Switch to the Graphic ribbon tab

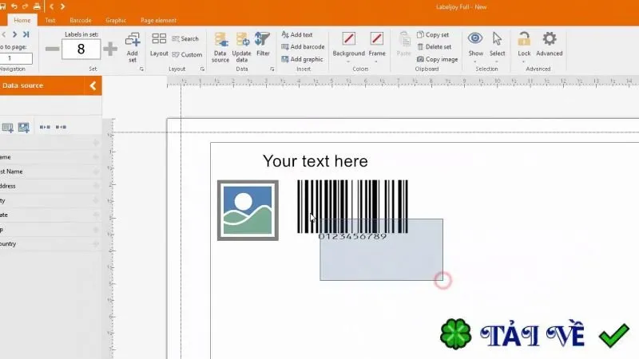(x=116, y=21)
